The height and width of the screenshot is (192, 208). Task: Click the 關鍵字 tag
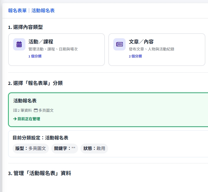65,149
